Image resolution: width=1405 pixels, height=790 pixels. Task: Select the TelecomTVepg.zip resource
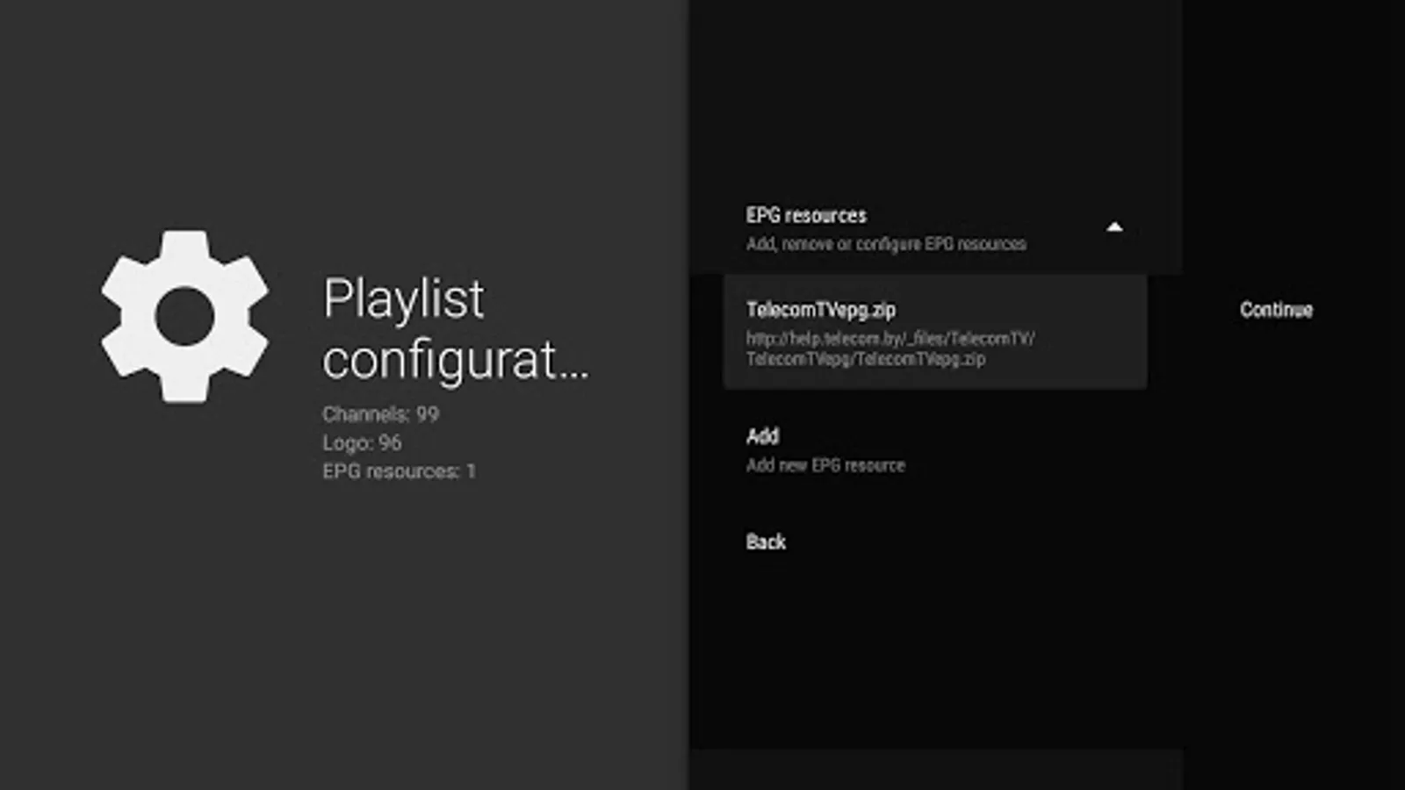935,332
